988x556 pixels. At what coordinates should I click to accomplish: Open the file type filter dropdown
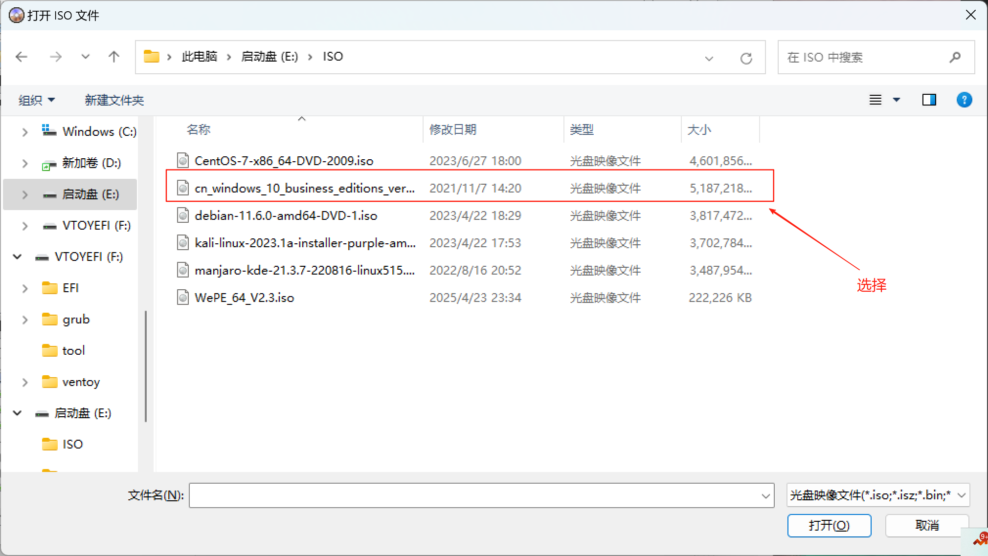pos(878,495)
